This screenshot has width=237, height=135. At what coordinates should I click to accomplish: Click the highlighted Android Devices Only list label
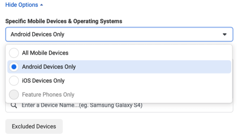click(x=49, y=67)
